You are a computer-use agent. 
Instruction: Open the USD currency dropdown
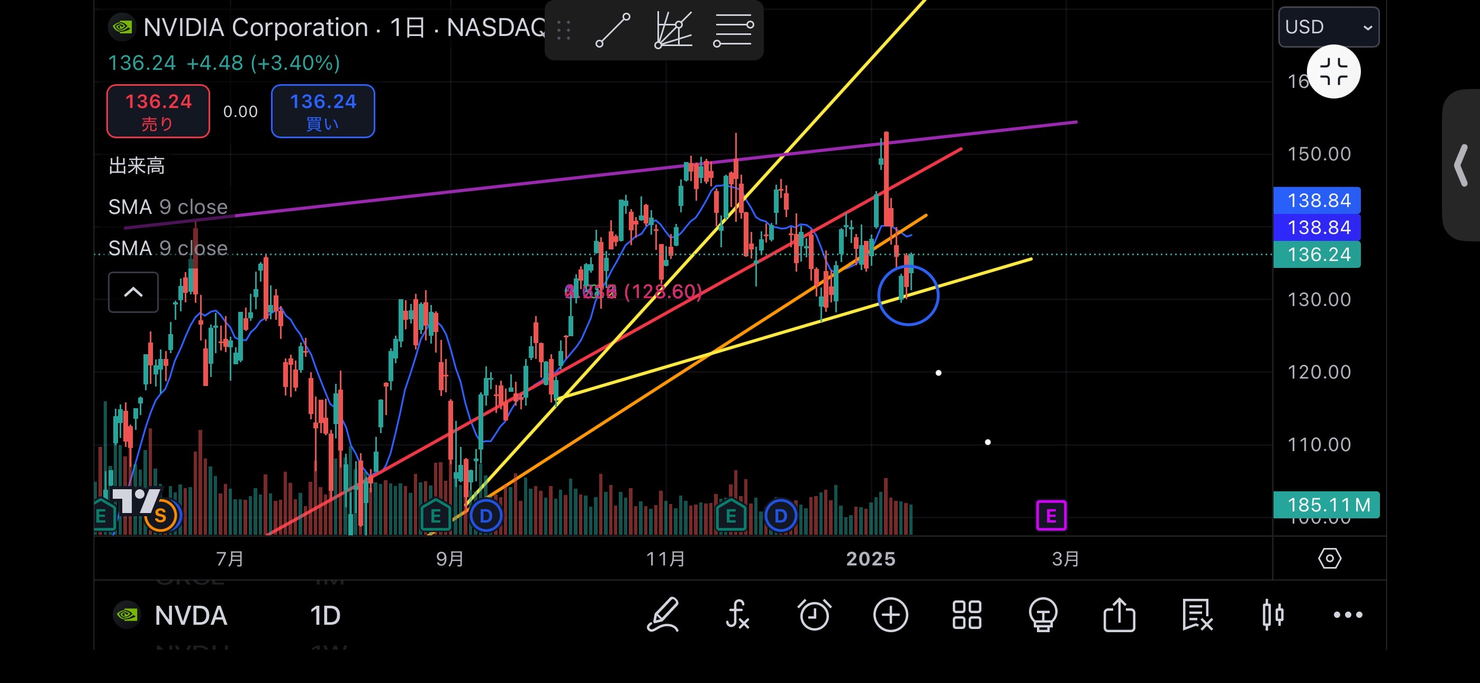pos(1328,27)
